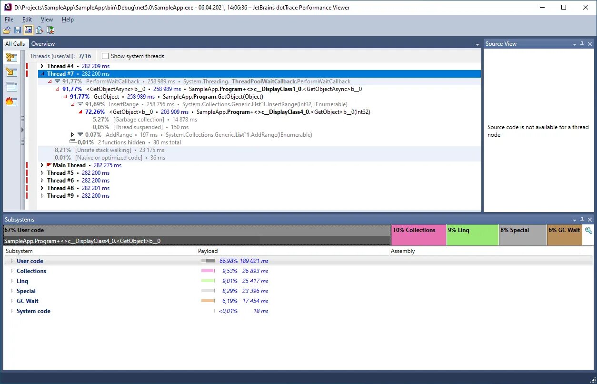Select the [Native or optimized code] row
The width and height of the screenshot is (597, 384).
[259, 158]
